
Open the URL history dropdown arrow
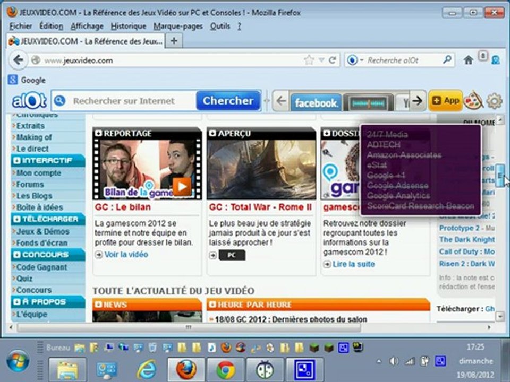[x=321, y=60]
